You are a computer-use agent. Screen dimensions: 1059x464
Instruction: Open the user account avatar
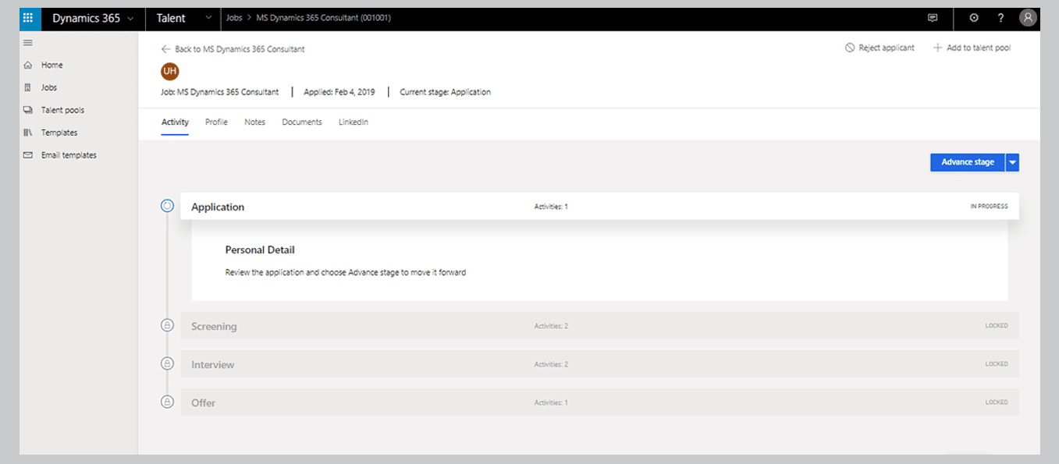[1029, 18]
